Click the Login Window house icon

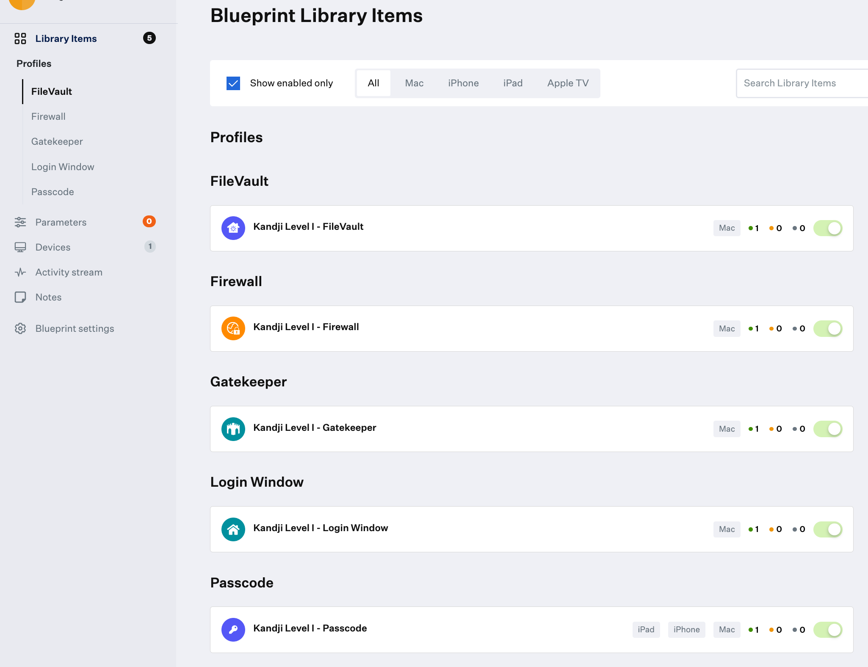pos(233,529)
